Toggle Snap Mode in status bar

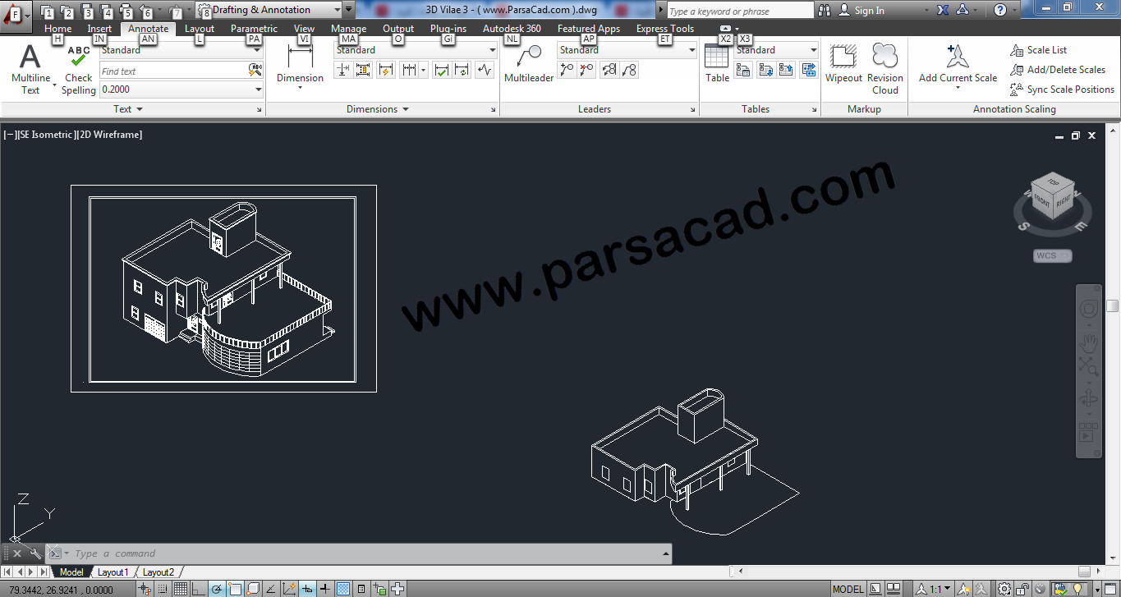pos(163,589)
